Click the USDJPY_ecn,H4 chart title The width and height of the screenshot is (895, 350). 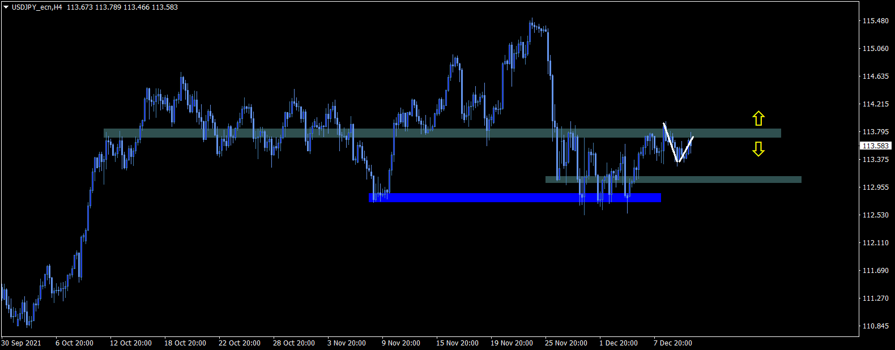pos(37,7)
